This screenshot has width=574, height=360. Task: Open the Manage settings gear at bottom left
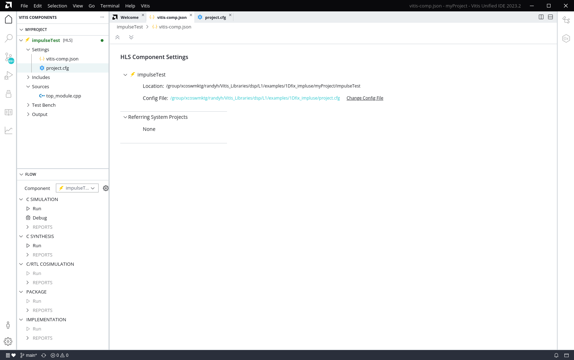[8, 342]
